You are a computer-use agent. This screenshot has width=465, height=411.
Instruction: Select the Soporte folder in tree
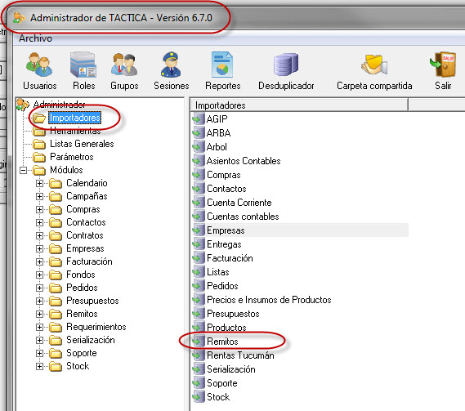tap(82, 353)
